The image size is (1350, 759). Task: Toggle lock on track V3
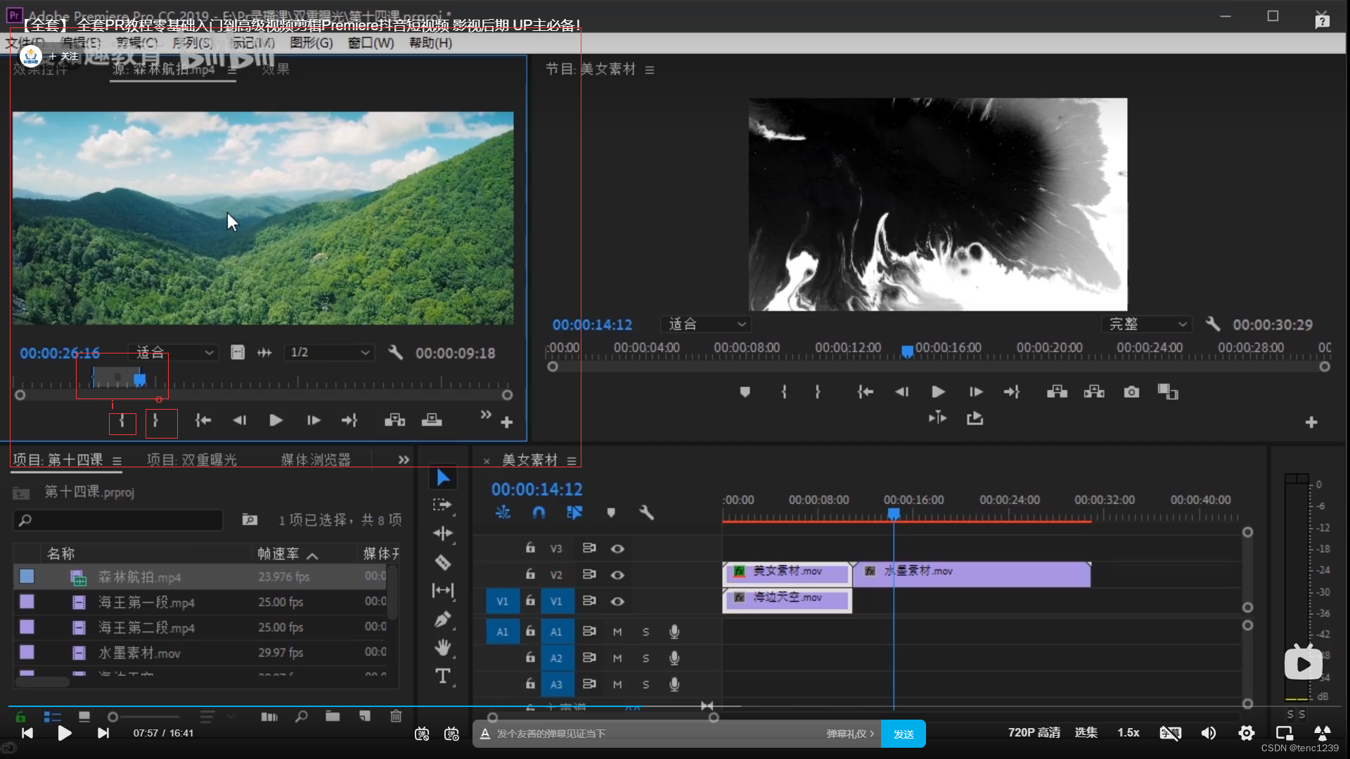[531, 548]
